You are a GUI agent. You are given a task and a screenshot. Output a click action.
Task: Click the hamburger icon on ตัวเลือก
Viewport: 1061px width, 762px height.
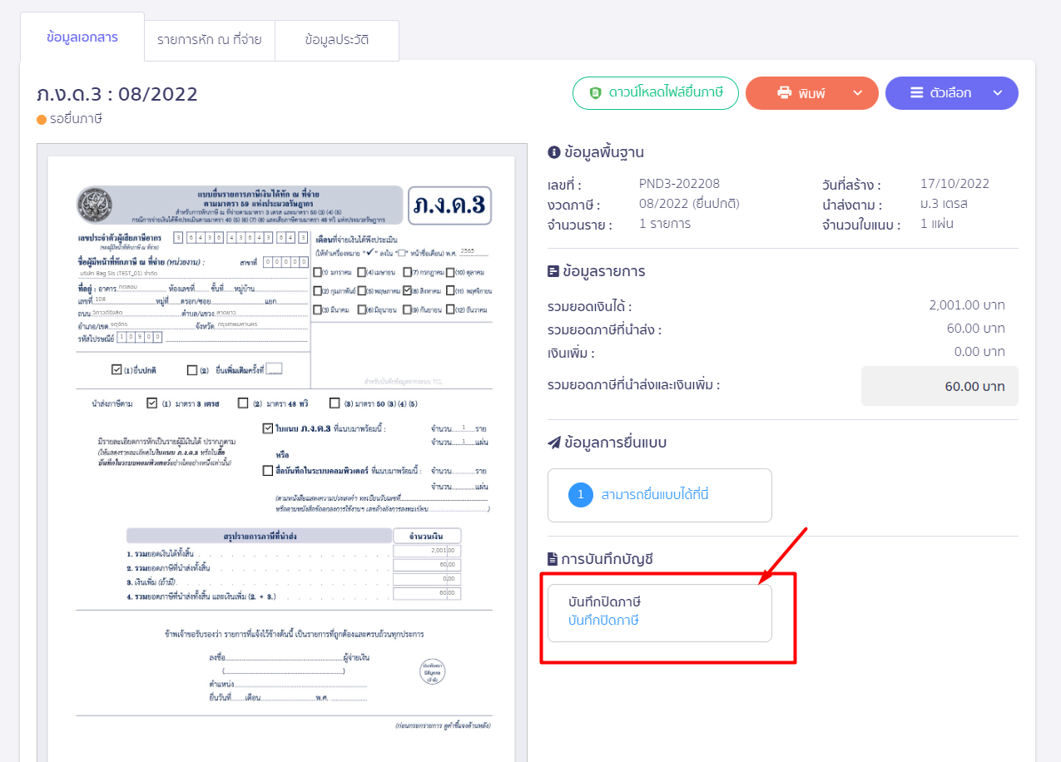point(916,93)
